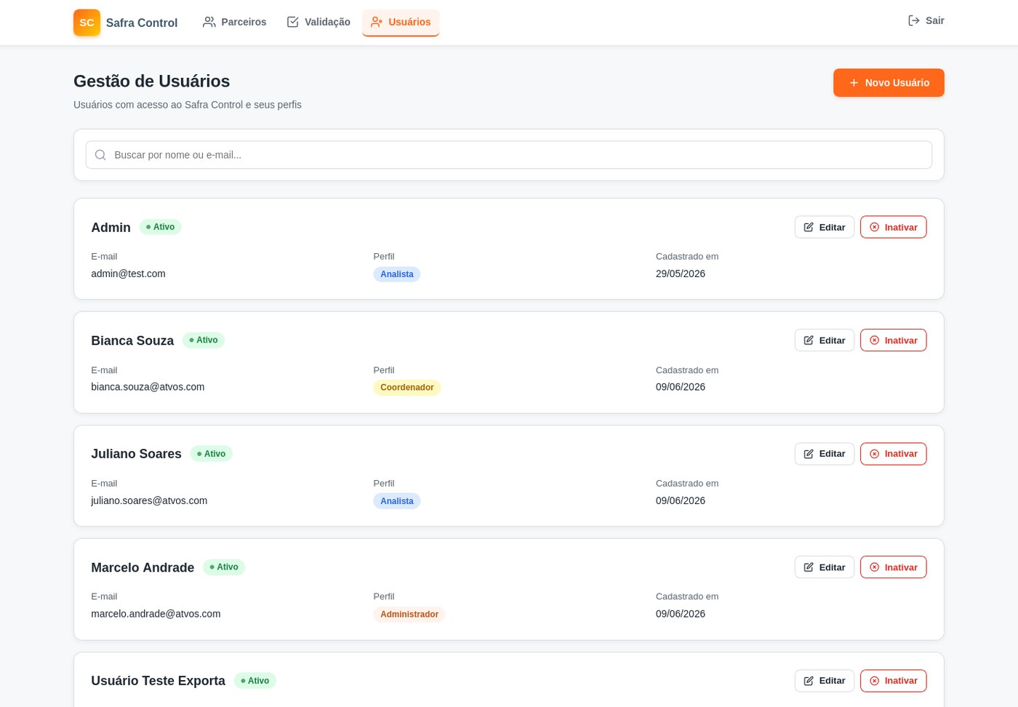Click Admin's Analista profile badge
Viewport: 1018px width, 707px height.
(397, 274)
